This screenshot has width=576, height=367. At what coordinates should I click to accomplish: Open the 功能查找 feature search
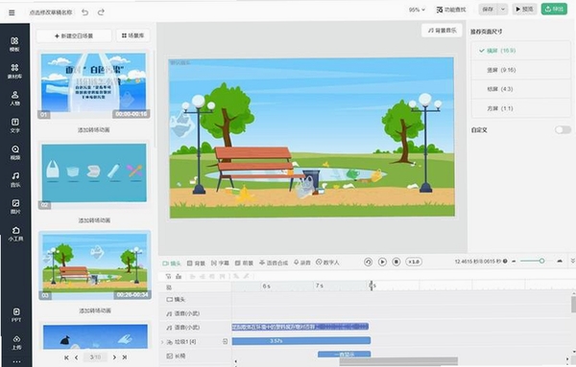point(451,10)
